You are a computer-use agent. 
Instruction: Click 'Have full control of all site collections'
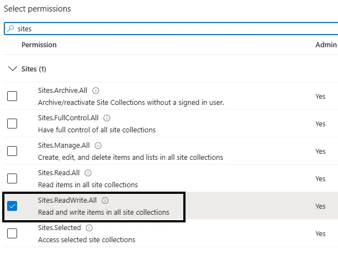coord(97,130)
